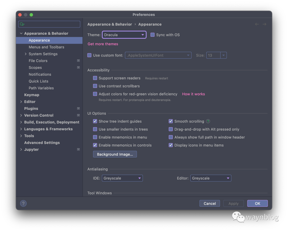Go to Advanced Settings page
The width and height of the screenshot is (288, 231).
point(42,143)
